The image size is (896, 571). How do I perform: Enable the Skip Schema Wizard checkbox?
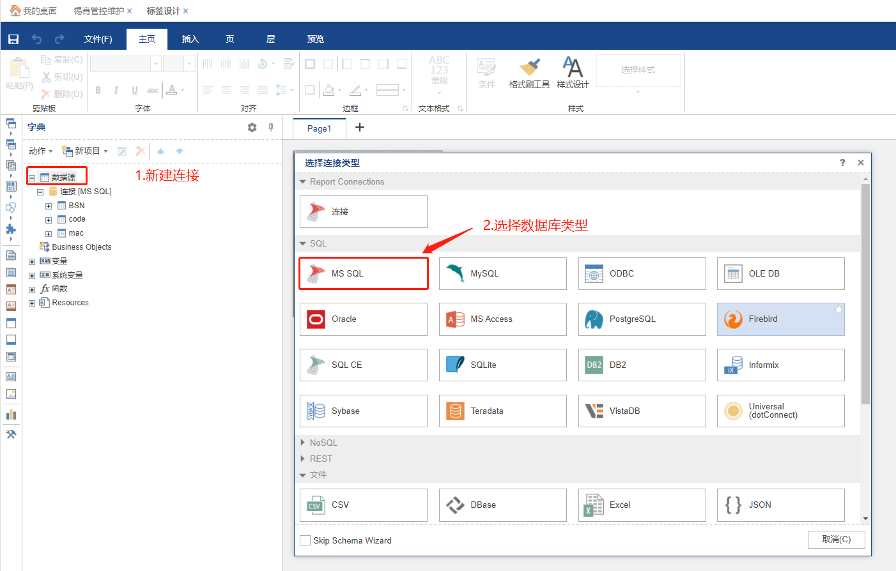coord(305,541)
